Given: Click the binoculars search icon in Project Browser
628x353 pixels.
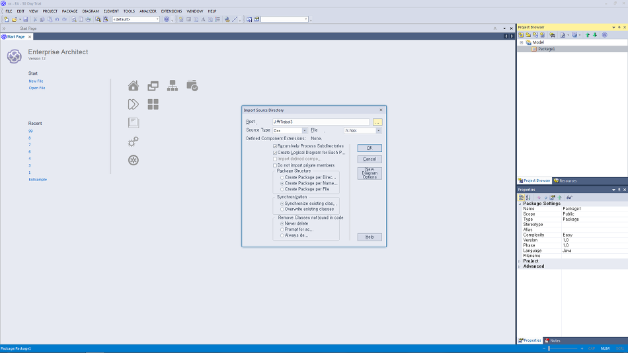Looking at the screenshot, I should click(552, 35).
